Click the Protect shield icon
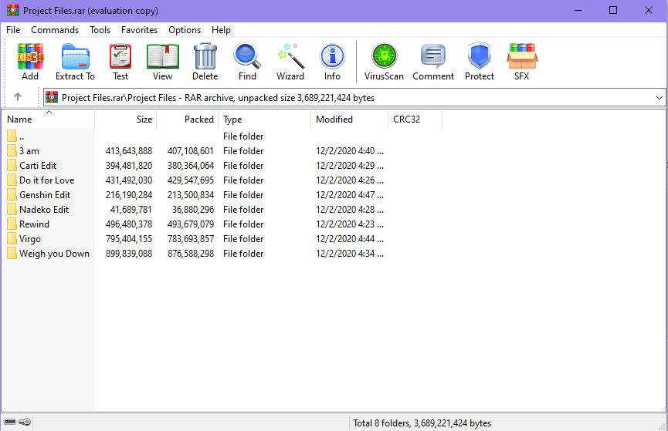 (x=480, y=56)
